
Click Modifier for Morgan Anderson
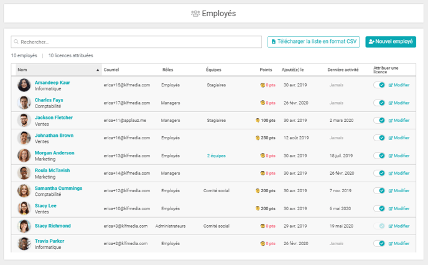[399, 156]
